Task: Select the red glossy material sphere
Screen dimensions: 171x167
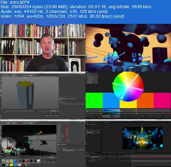Action: tap(27, 161)
